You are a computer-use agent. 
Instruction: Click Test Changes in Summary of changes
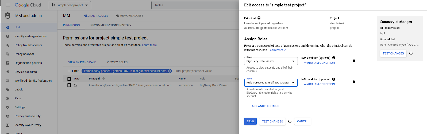click(393, 53)
